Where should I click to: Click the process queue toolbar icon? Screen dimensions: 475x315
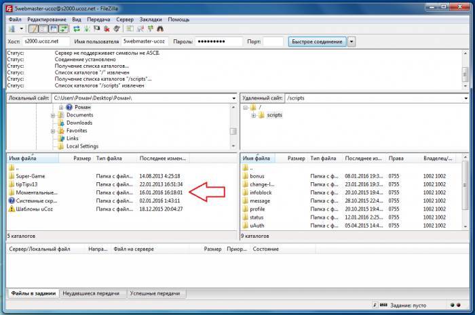87,29
